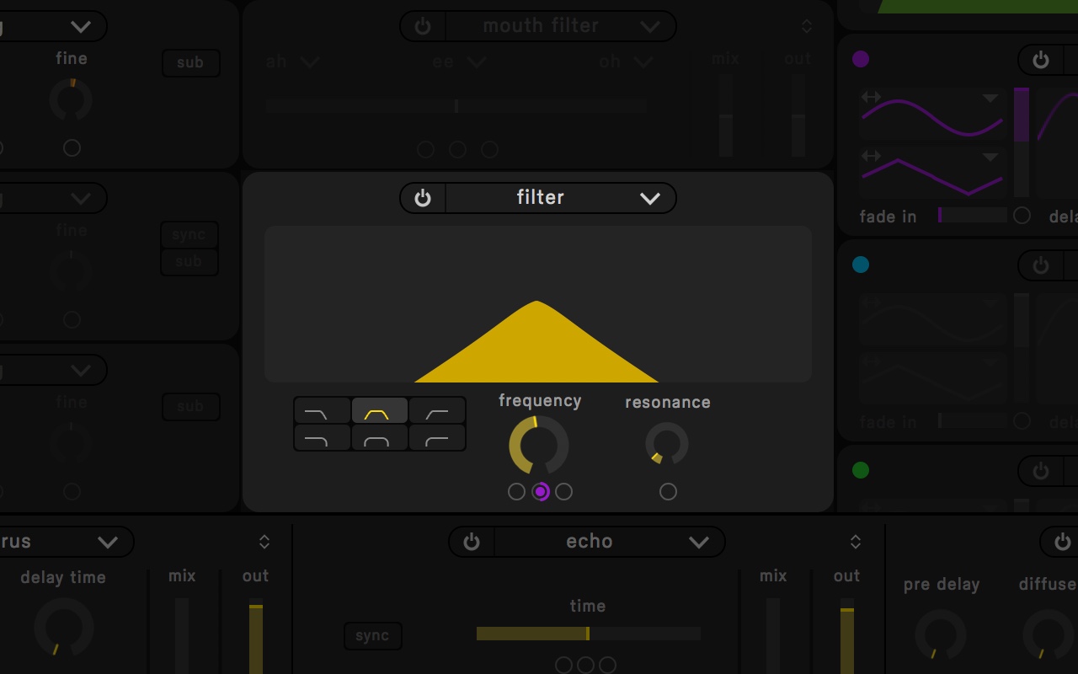1078x674 pixels.
Task: Toggle the filter module power button
Action: coord(423,198)
